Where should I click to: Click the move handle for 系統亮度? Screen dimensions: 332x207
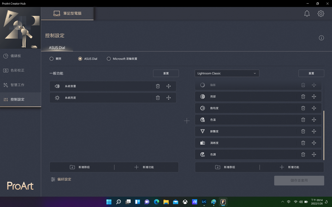168,98
